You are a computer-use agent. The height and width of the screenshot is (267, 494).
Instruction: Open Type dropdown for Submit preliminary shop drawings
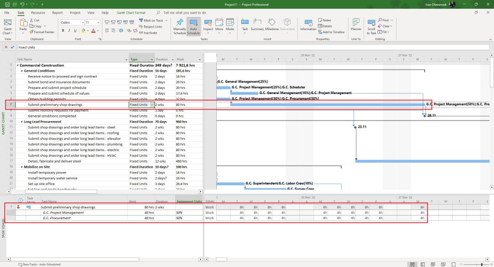point(152,104)
